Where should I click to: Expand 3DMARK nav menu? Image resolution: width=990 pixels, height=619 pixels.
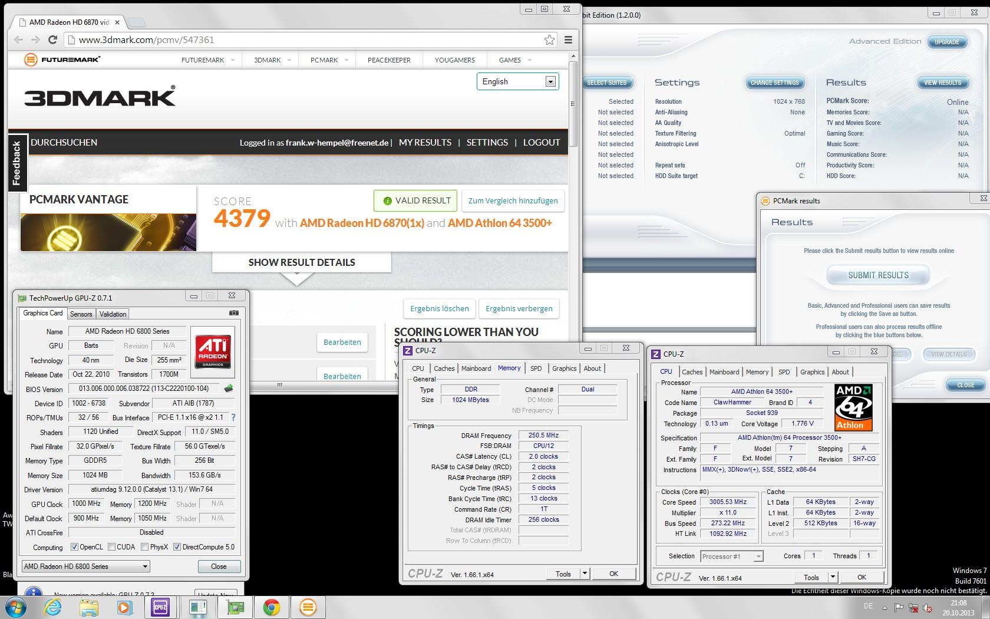[x=289, y=60]
